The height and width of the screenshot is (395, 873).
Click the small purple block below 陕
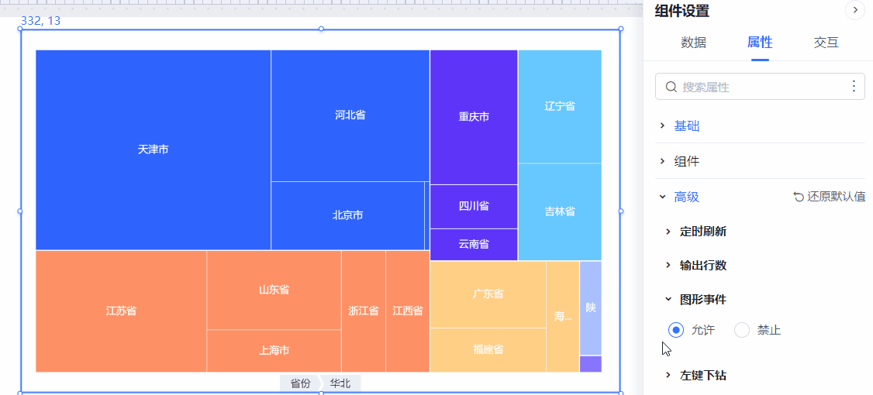[591, 364]
